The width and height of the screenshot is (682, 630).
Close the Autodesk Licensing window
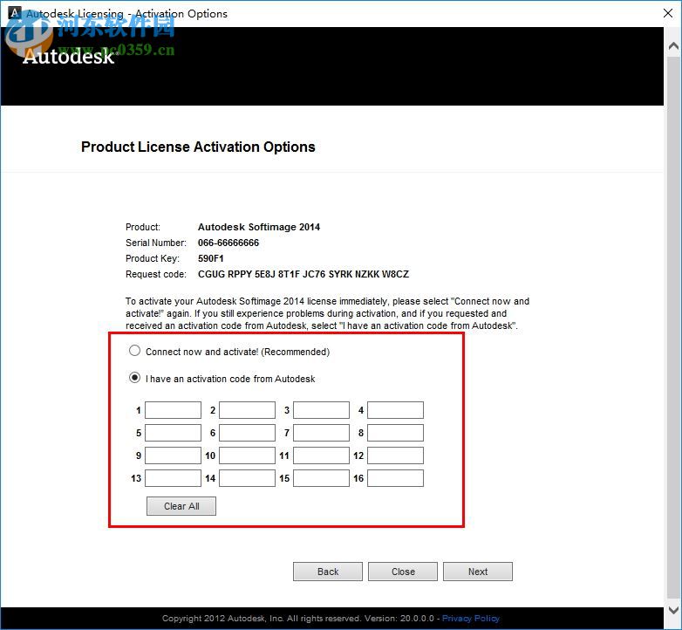pos(668,13)
